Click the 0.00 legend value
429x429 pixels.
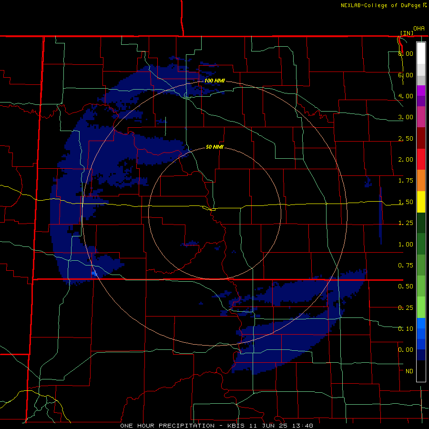click(x=406, y=350)
